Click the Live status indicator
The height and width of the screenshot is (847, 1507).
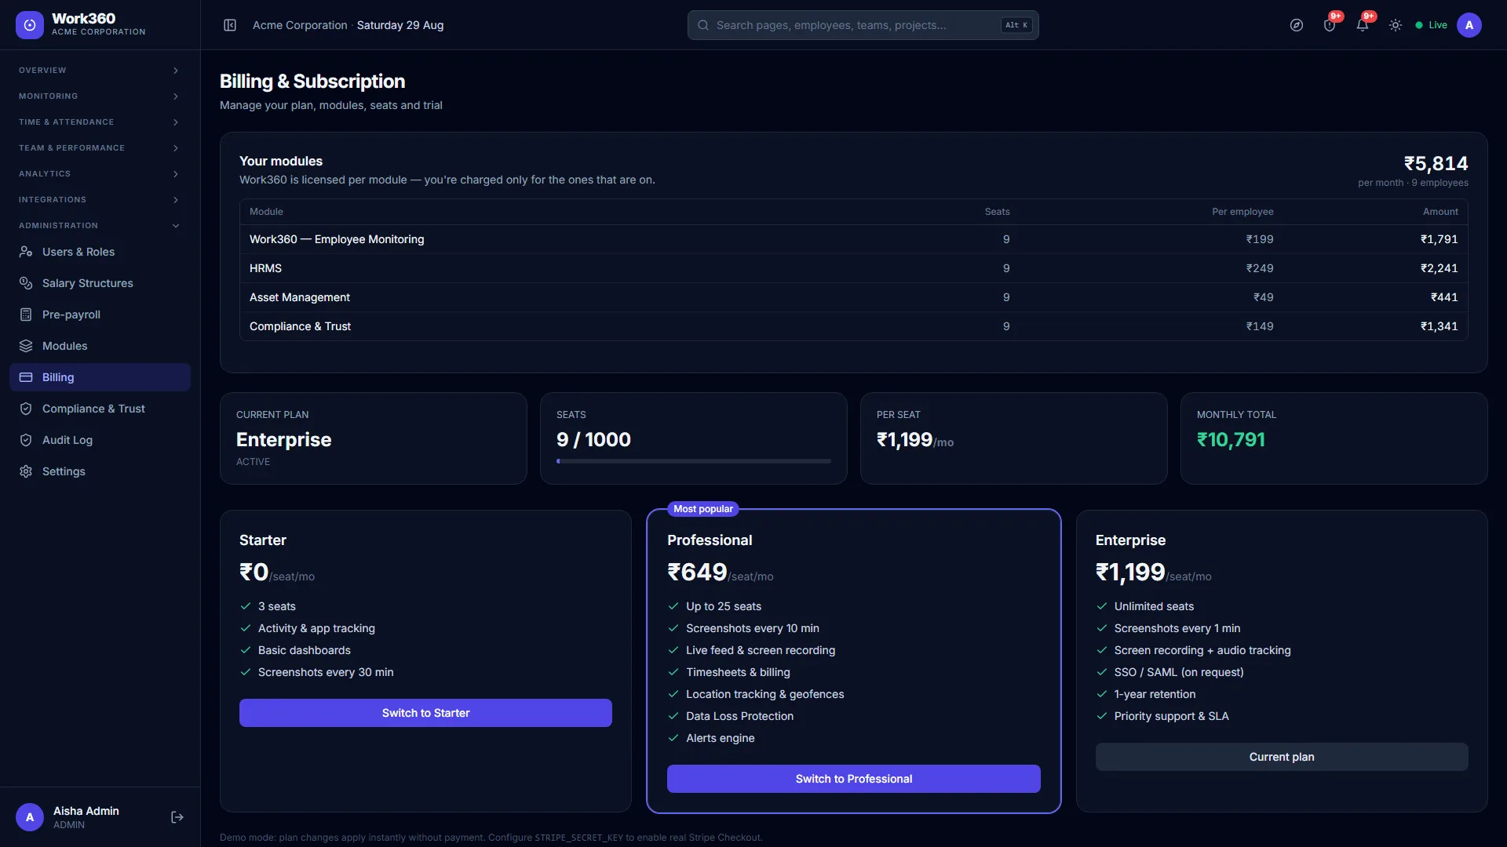tap(1431, 25)
